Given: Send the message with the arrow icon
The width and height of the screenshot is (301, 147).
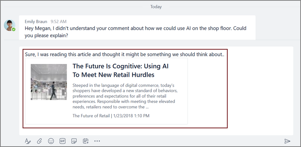Looking at the screenshot, I should 287,141.
